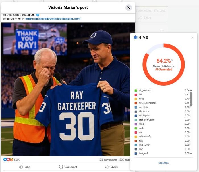The height and width of the screenshot is (172, 199).
Task: Click the info icon beside 84.2%
Action: pos(172,60)
